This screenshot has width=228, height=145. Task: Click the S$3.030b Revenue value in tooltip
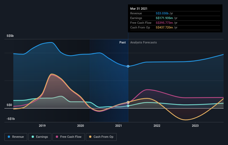162,14
